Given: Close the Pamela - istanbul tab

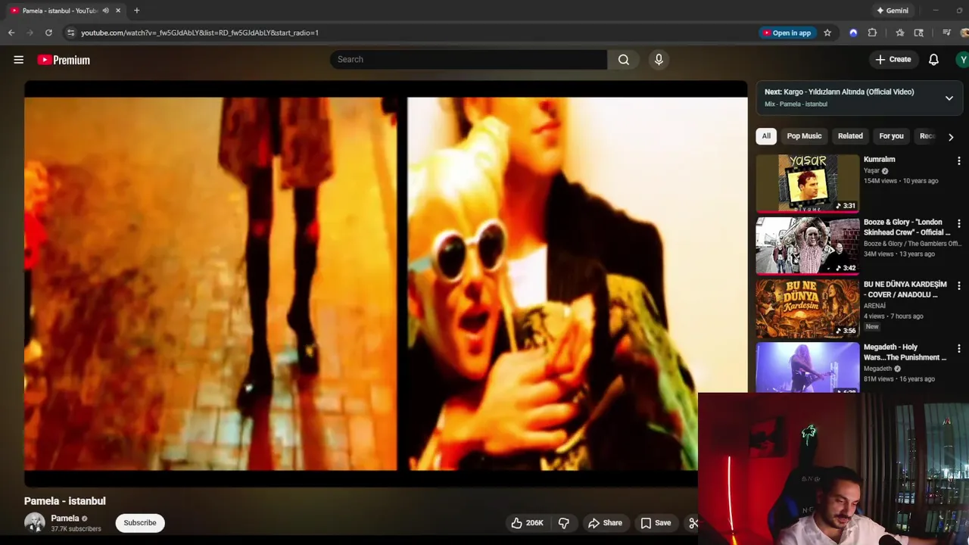Looking at the screenshot, I should point(118,11).
